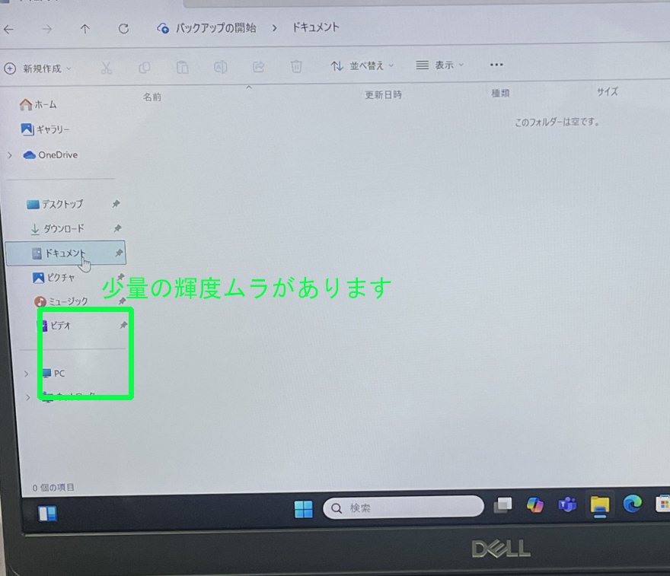Unpin ダウンロード from quick access
Viewport: 670px width, 576px height.
(116, 228)
